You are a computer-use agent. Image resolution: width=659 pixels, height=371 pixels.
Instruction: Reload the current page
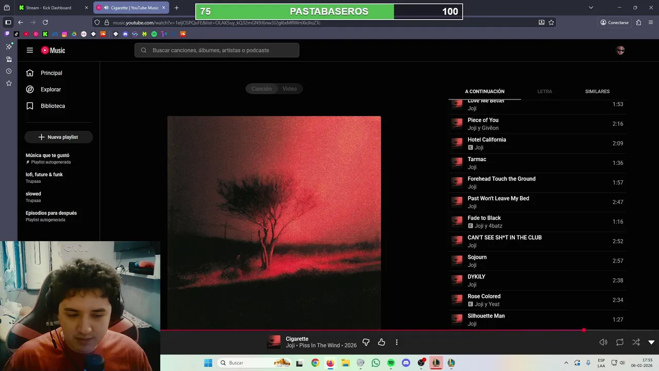pyautogui.click(x=45, y=22)
